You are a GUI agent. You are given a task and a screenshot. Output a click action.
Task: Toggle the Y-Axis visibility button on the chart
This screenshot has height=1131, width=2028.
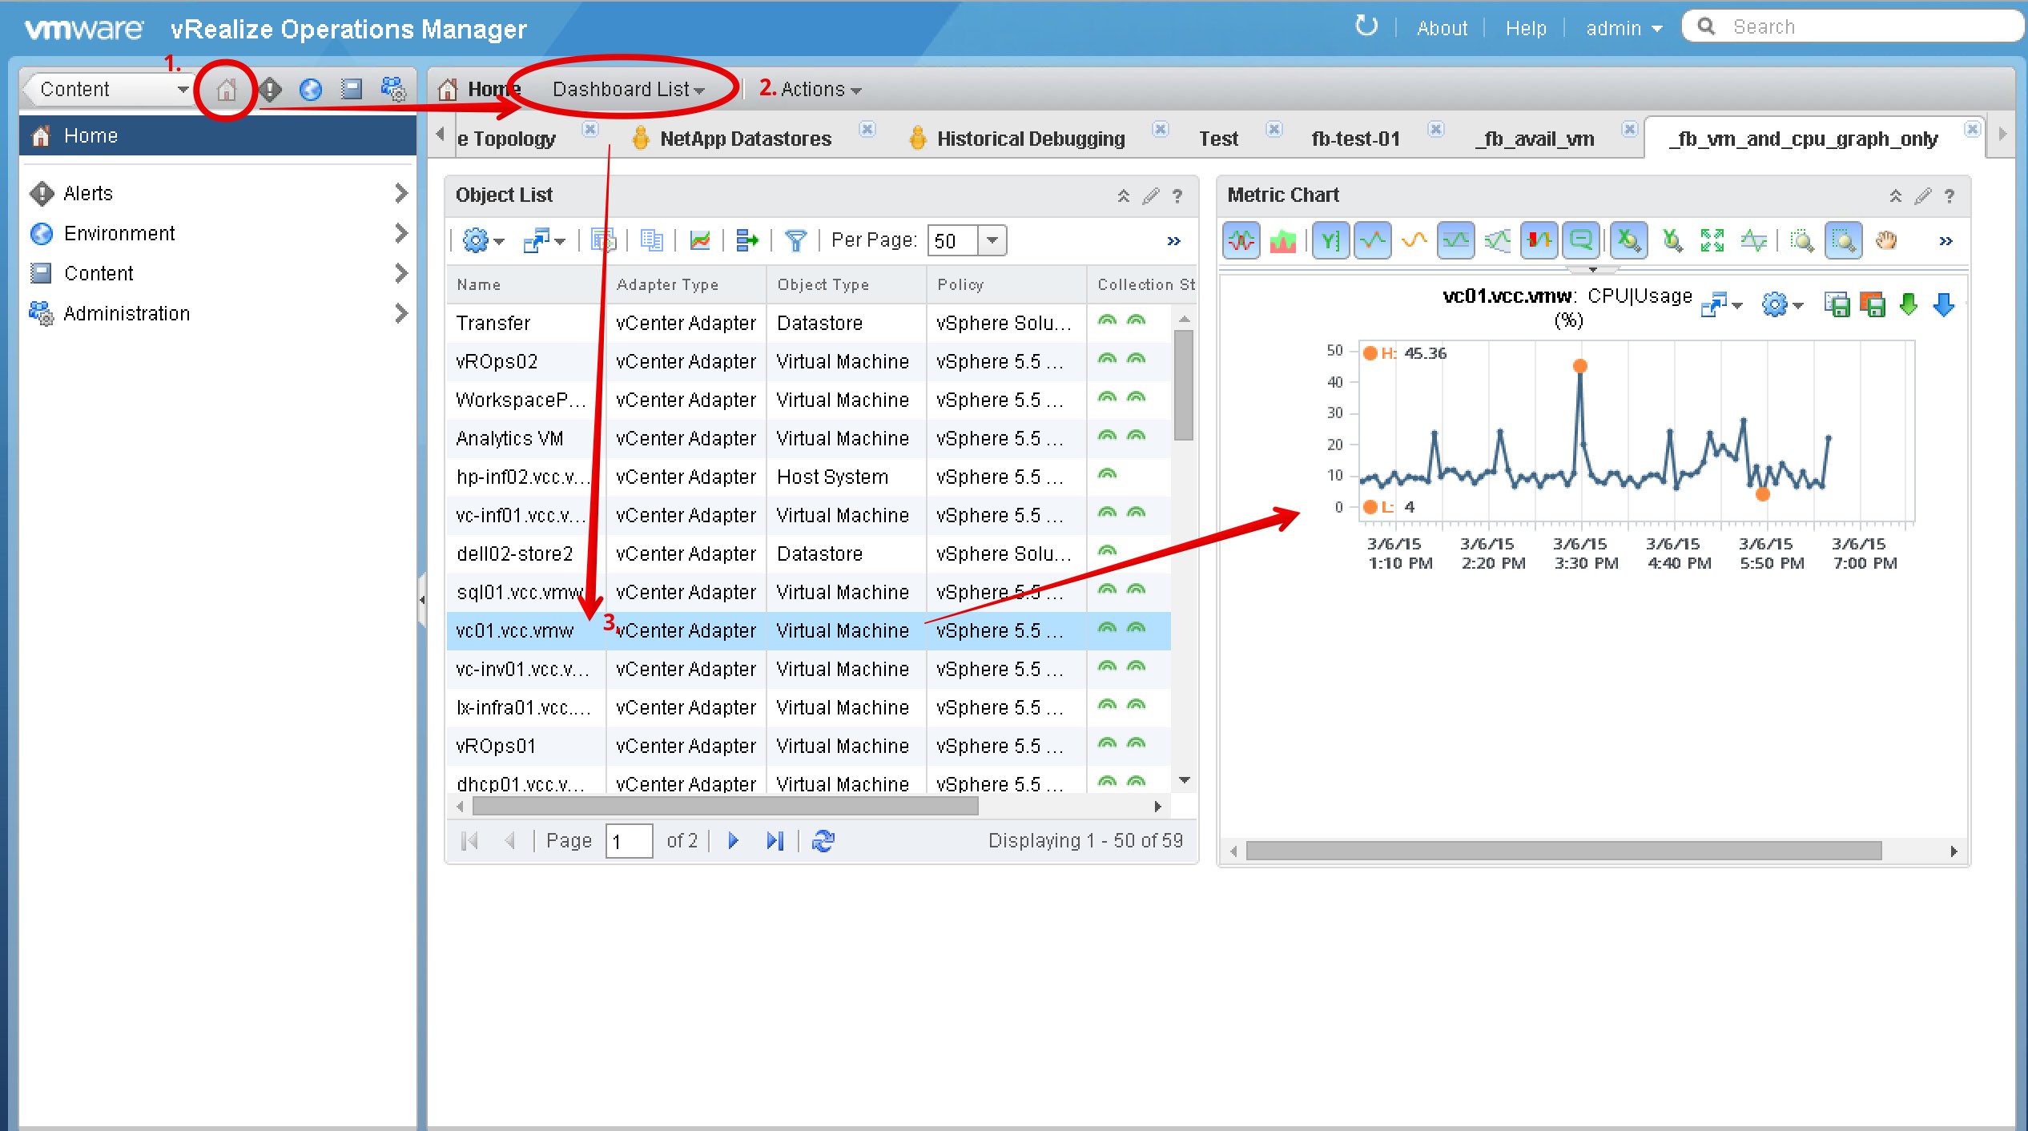tap(1330, 239)
